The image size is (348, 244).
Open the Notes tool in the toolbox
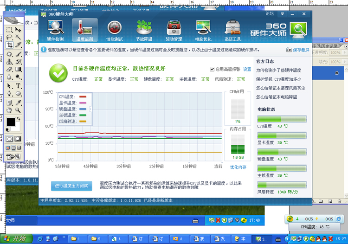[9, 102]
